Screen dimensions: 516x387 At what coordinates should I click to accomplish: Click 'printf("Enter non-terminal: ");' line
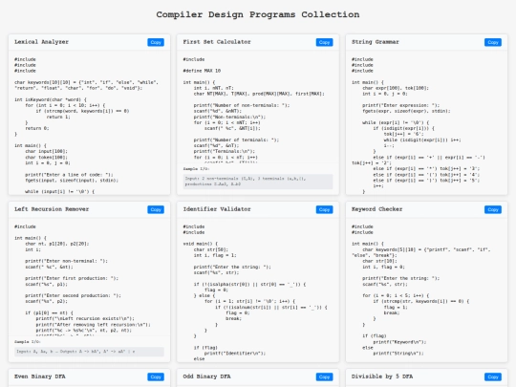point(66,261)
